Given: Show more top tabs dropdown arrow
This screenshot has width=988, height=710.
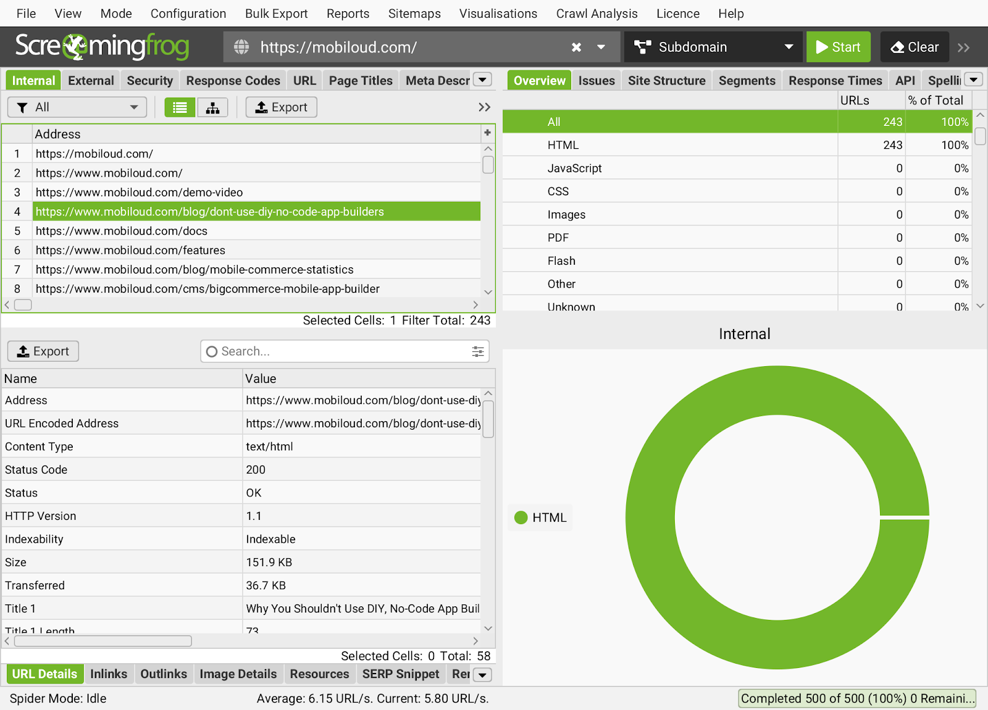Looking at the screenshot, I should tap(483, 80).
